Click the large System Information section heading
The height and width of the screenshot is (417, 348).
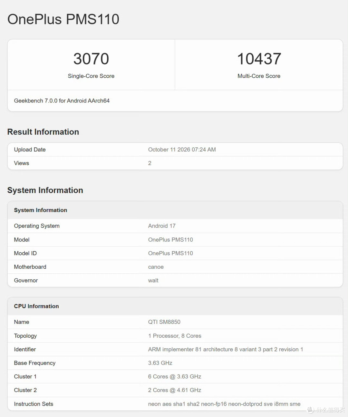[45, 190]
